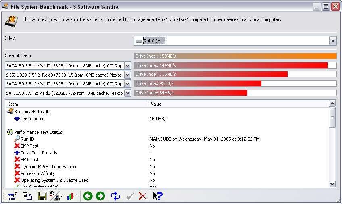342x204 pixels.
Task: Click the bar chart icon in toolbar
Action: tap(71, 196)
